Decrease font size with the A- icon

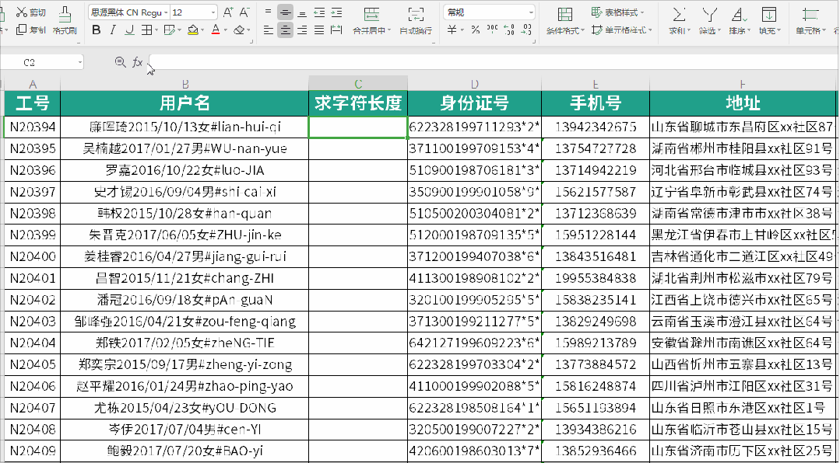pyautogui.click(x=244, y=12)
